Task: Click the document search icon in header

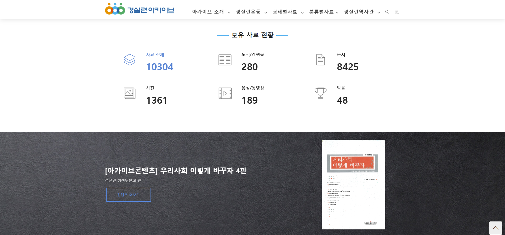Action: click(397, 12)
